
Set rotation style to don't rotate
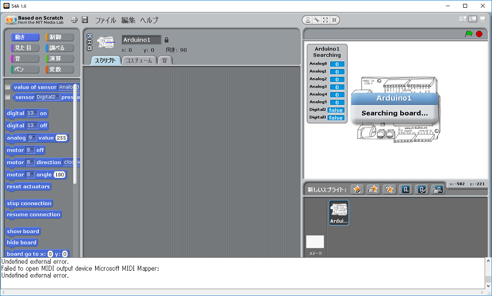(90, 48)
